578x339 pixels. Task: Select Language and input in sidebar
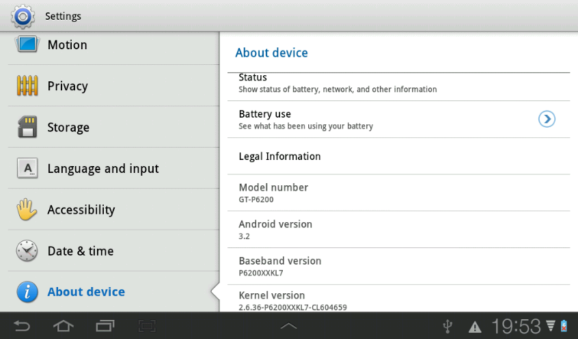pyautogui.click(x=102, y=169)
